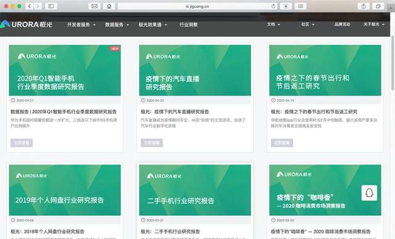Click the Safari forward arrow button

coord(38,6)
